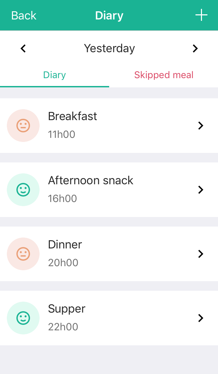Image resolution: width=218 pixels, height=374 pixels.
Task: Click the neutral mood icon for Dinner
Action: click(x=23, y=254)
